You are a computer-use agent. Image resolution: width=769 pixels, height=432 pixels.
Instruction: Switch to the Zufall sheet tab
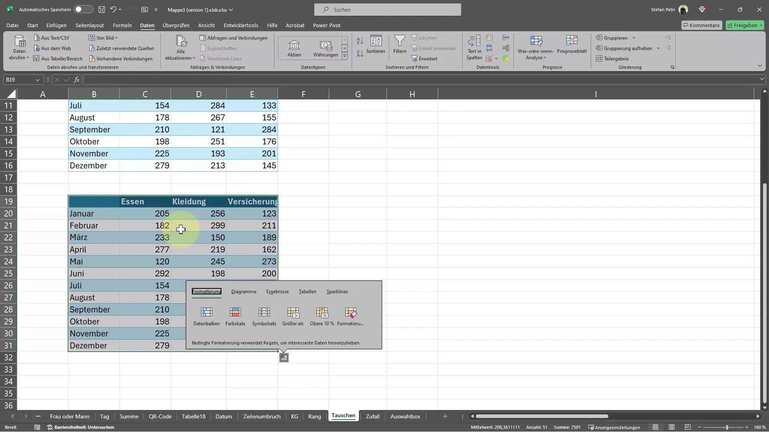tap(372, 416)
